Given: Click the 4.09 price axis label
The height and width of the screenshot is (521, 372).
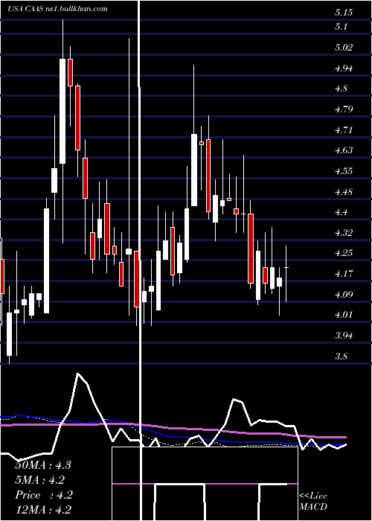Looking at the screenshot, I should pyautogui.click(x=344, y=295).
